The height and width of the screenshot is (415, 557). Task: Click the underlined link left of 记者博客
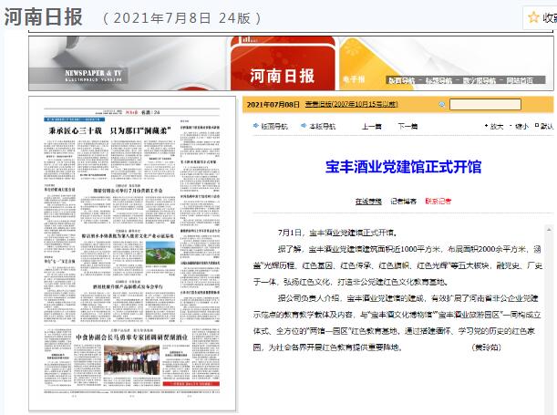368,201
